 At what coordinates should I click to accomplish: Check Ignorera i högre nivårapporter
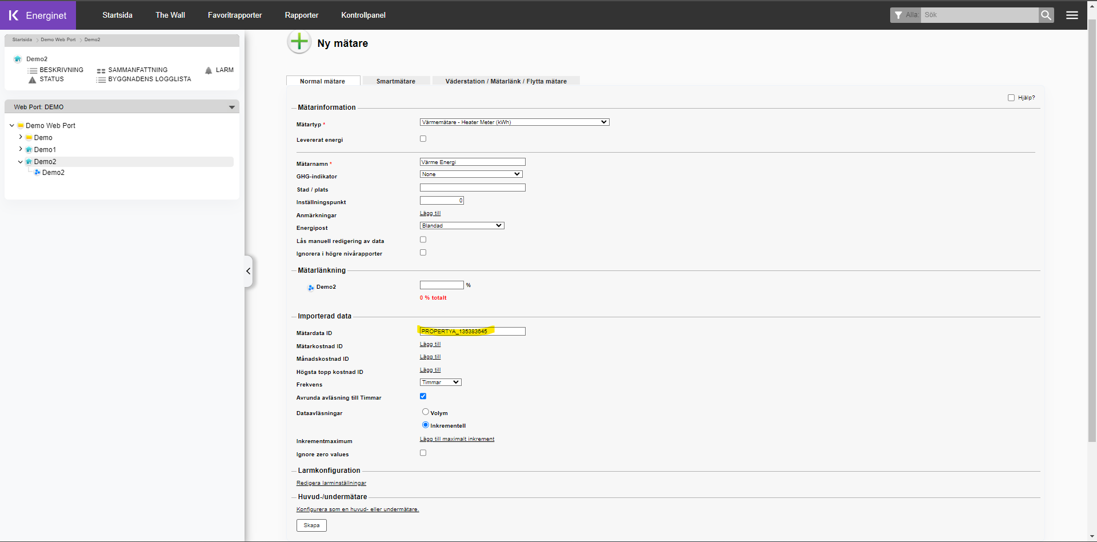coord(423,253)
